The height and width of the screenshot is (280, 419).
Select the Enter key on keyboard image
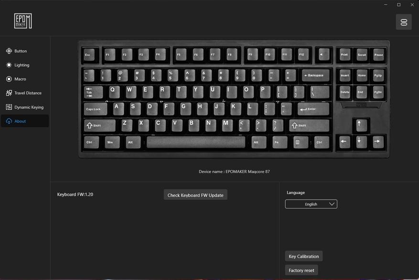pos(313,109)
